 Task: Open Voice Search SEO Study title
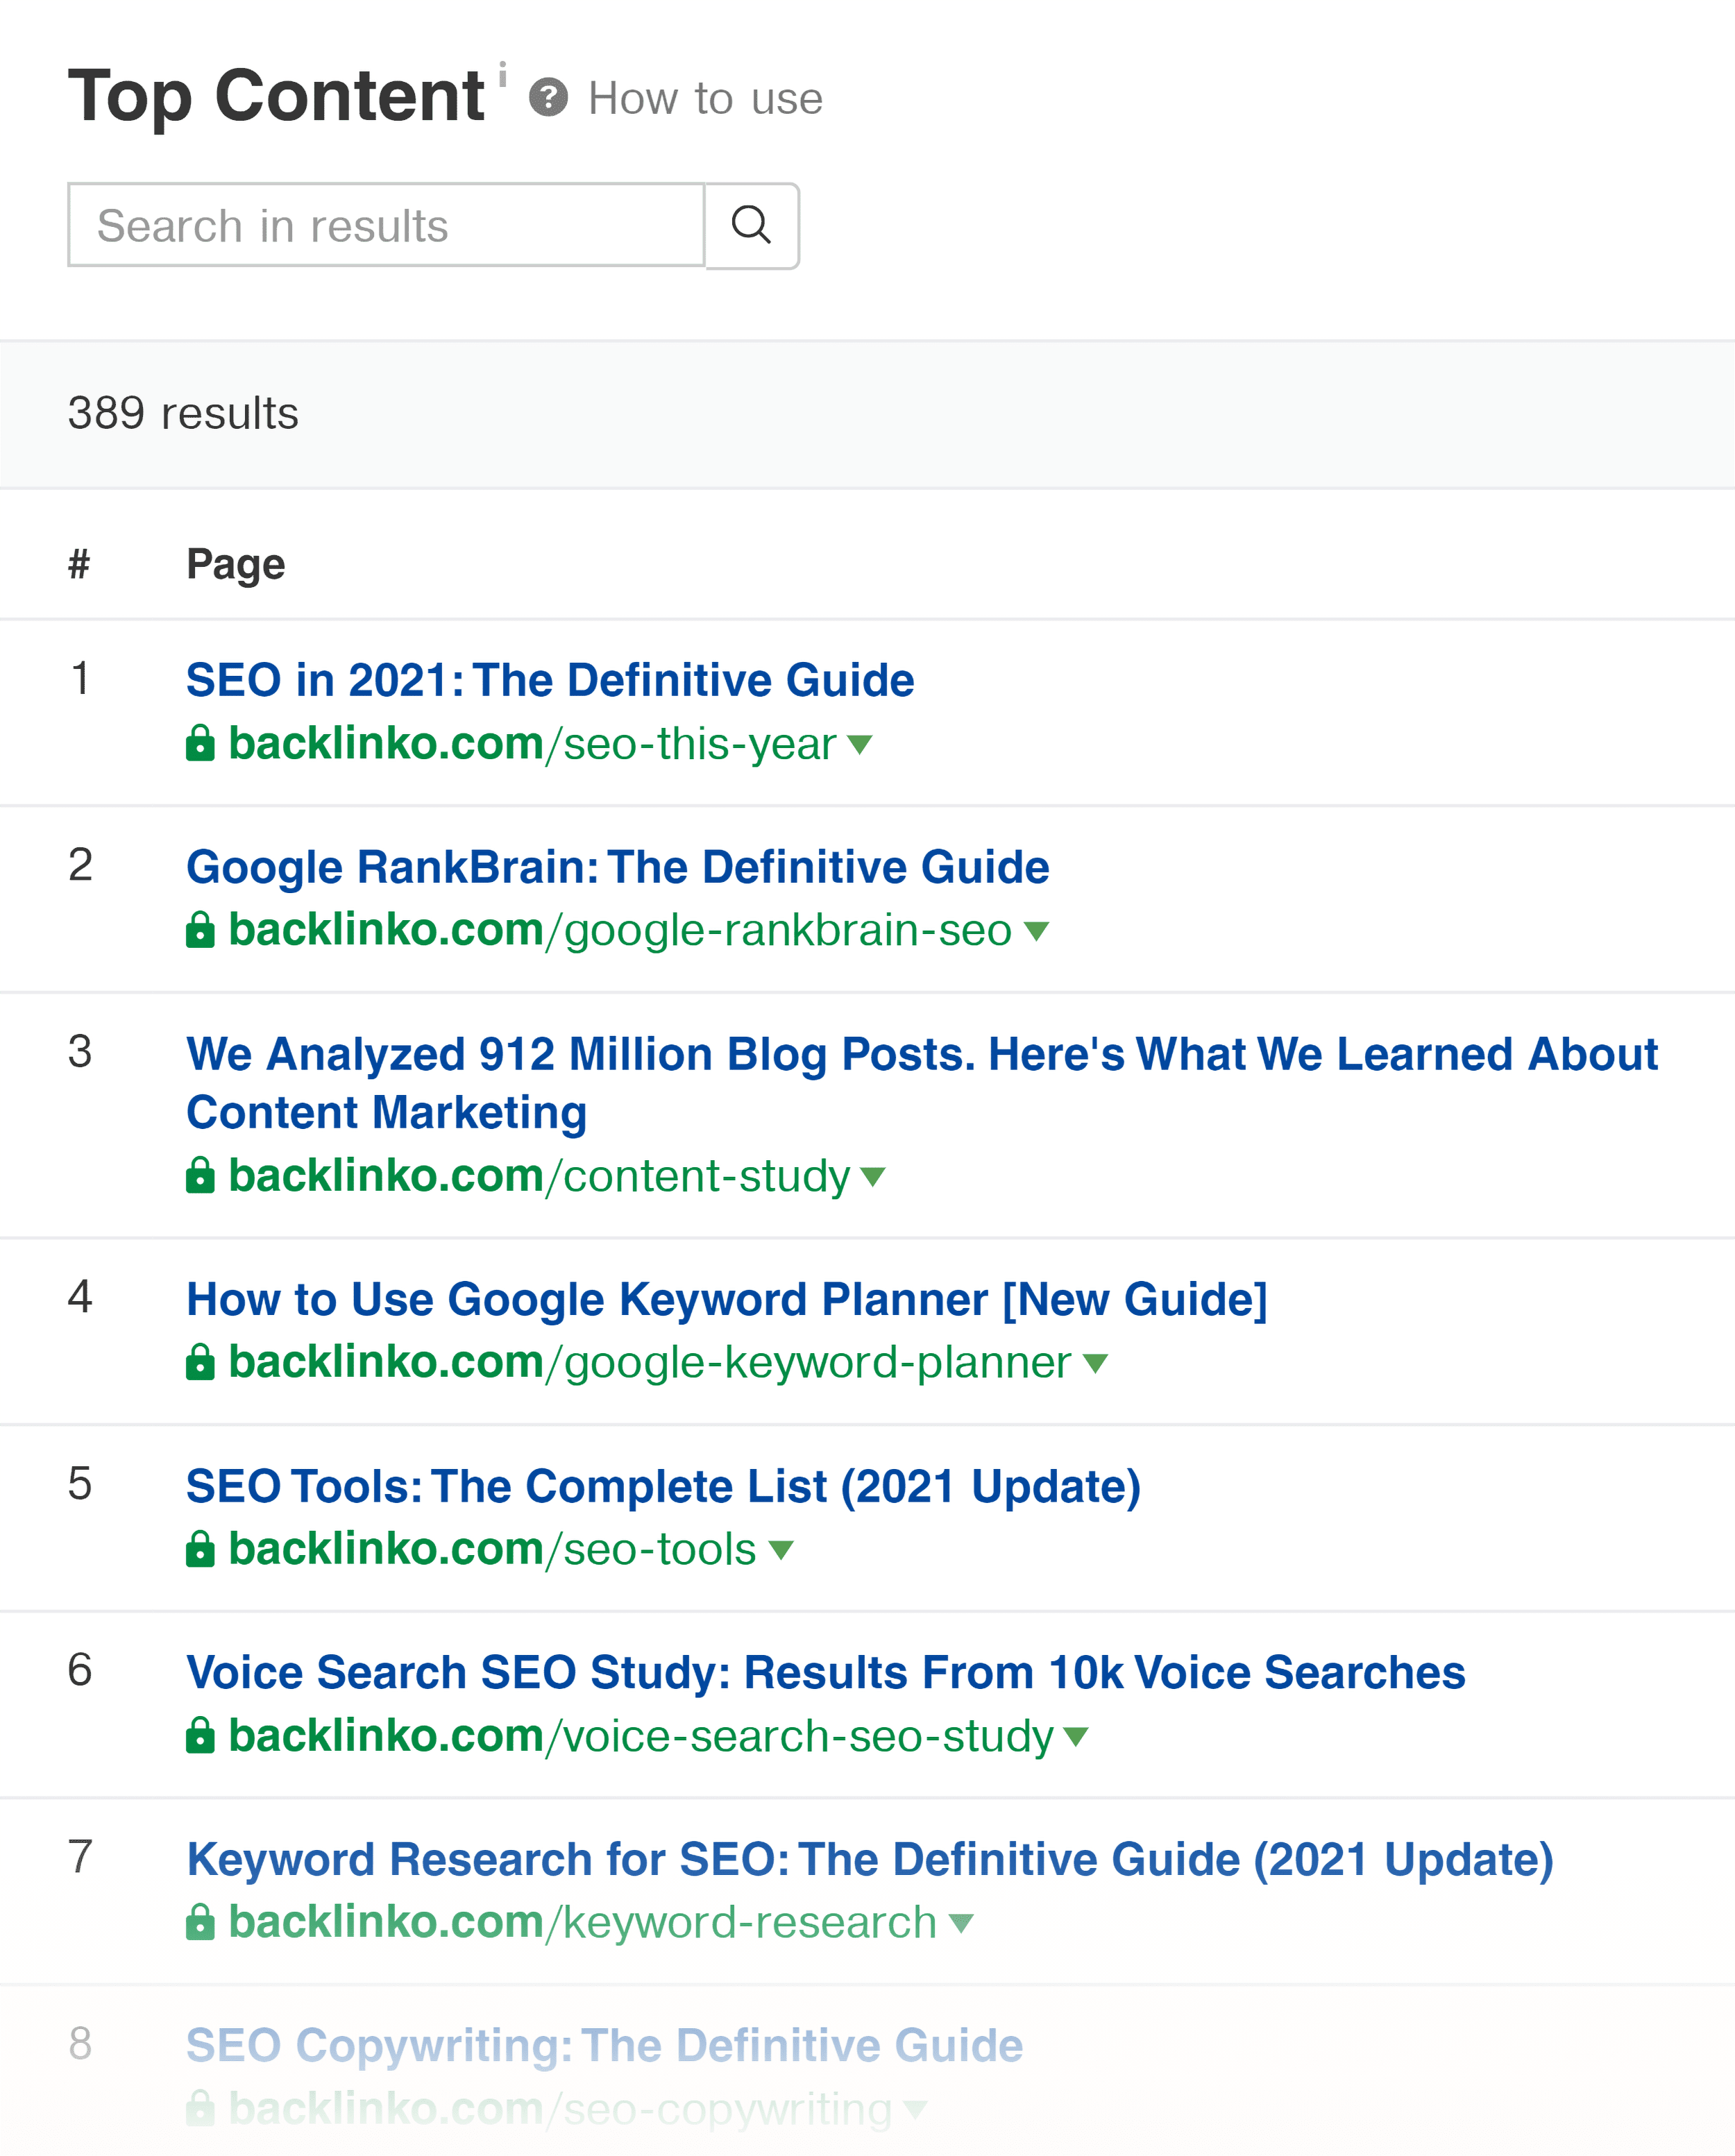pyautogui.click(x=826, y=1672)
